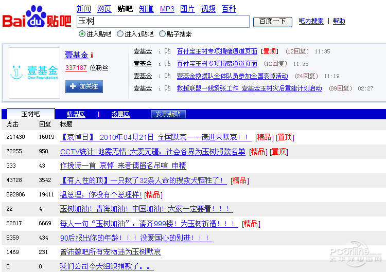
Task: Open the 视频 navigation link
Action: [208, 9]
